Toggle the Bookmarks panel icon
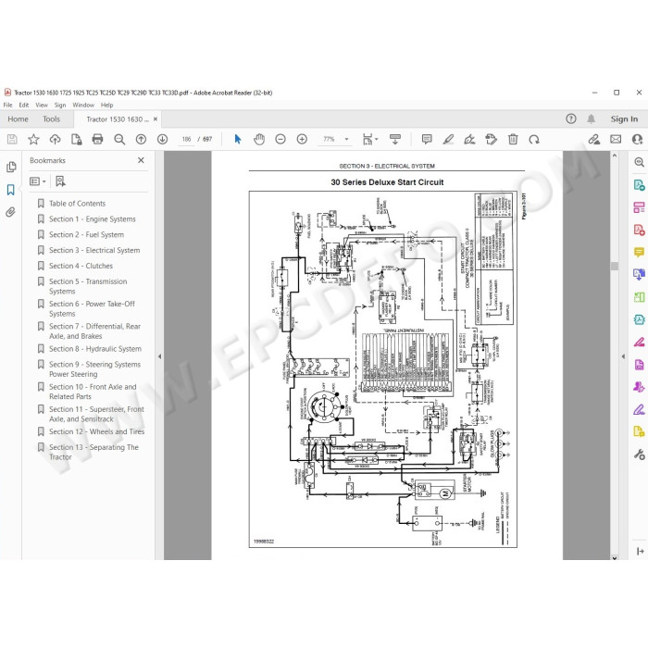 coord(11,190)
